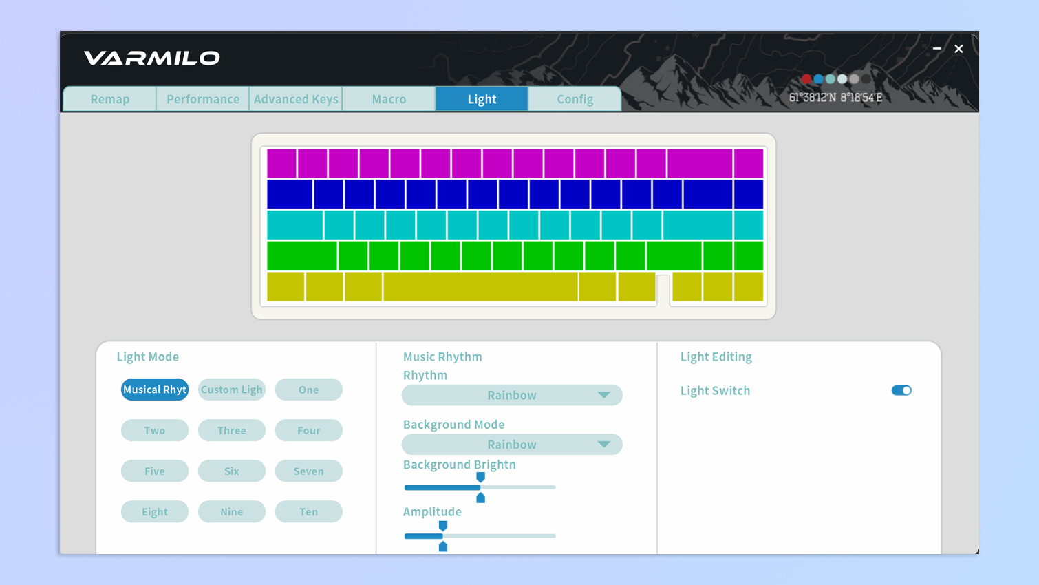The height and width of the screenshot is (585, 1039).
Task: Pick the white theme dot
Action: click(x=842, y=79)
